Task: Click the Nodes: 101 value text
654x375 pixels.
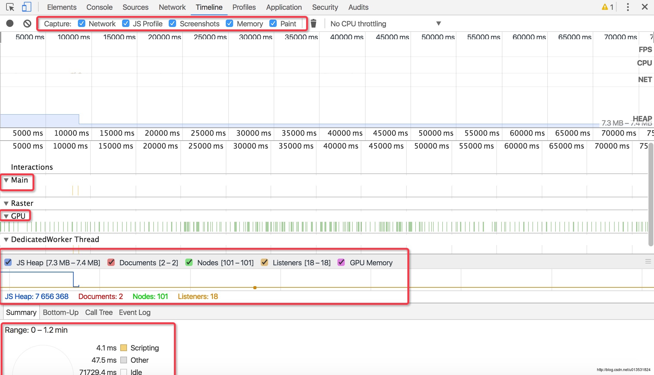Action: pos(150,296)
